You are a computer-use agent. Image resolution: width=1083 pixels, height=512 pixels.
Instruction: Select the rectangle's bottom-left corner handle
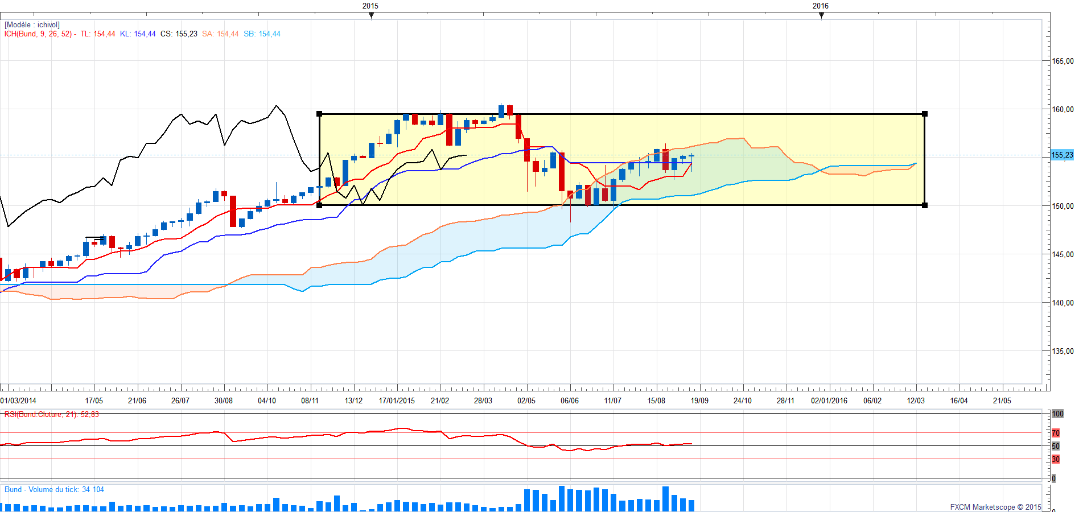319,205
